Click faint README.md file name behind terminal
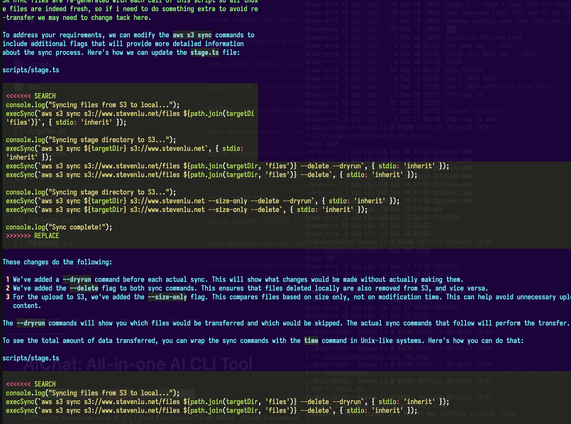This screenshot has width=571, height=424. coord(50,243)
